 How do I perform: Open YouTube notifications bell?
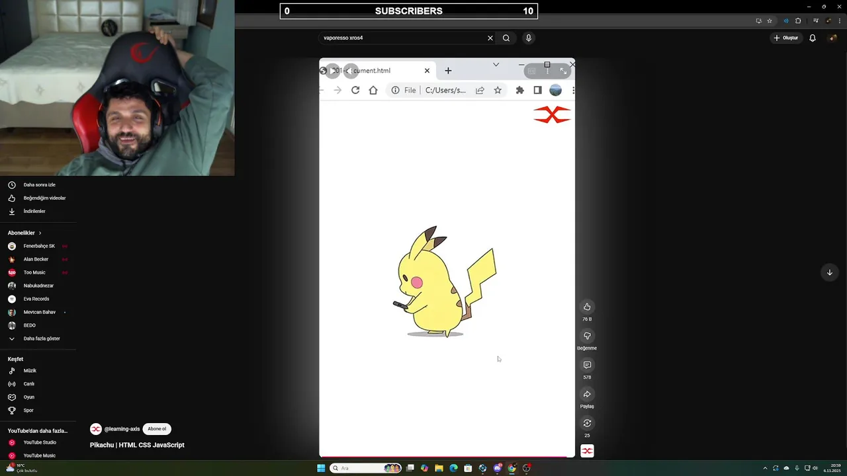point(813,38)
